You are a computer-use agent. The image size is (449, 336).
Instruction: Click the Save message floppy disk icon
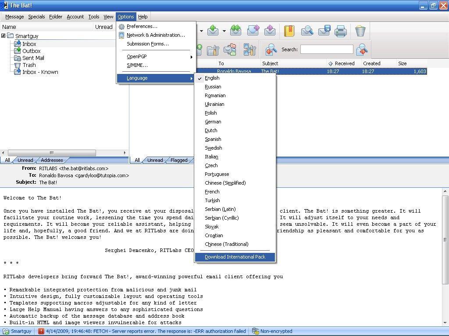click(324, 31)
